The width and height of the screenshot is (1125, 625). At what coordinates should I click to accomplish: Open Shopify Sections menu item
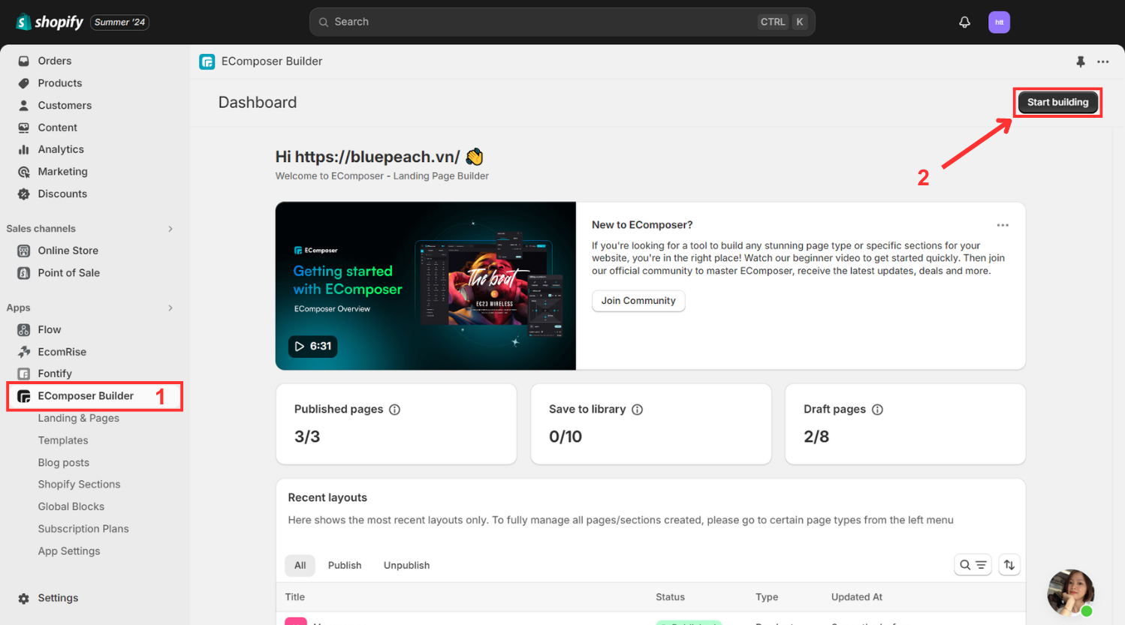pyautogui.click(x=80, y=485)
